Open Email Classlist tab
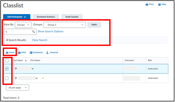This screenshot has width=175, height=102. pos(72,17)
